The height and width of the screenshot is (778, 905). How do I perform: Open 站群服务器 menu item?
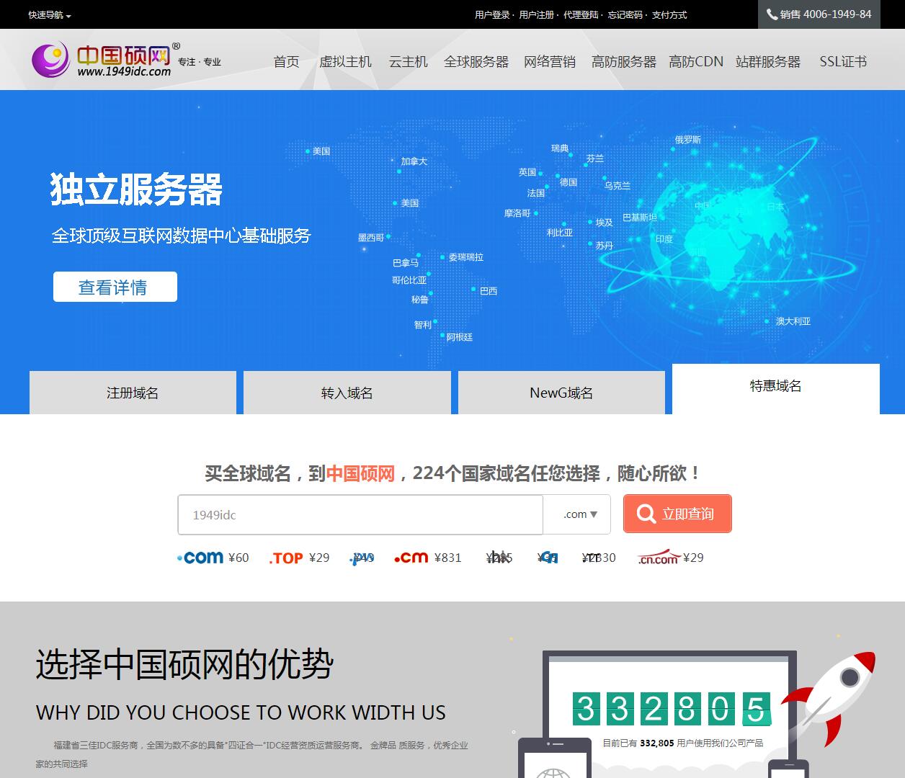click(768, 62)
